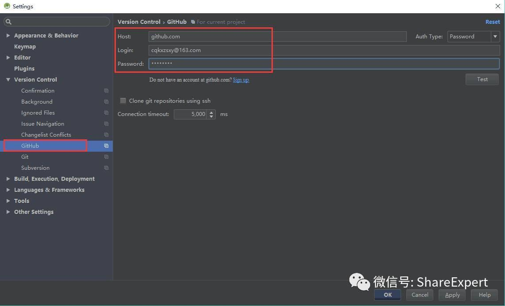Click the Reset link
This screenshot has height=306, width=505.
tap(493, 22)
